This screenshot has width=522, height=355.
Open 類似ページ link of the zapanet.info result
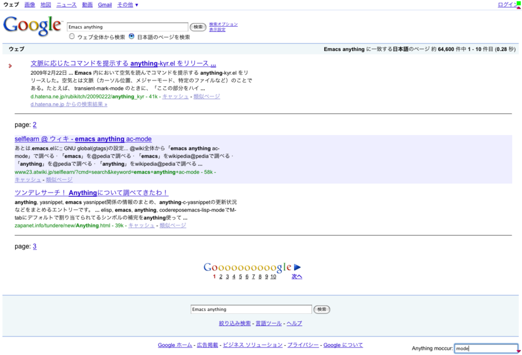[x=173, y=225]
